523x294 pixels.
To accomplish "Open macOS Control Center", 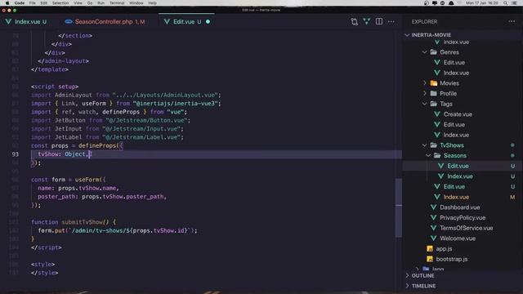I will point(514,3).
